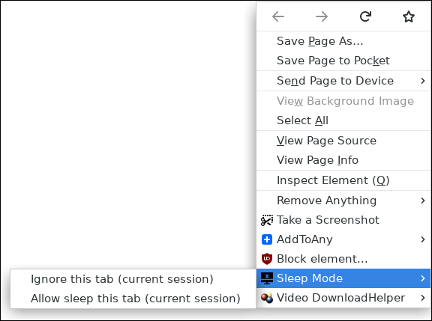Expand the Video DownloadHelper submenu chevron

[x=423, y=298]
